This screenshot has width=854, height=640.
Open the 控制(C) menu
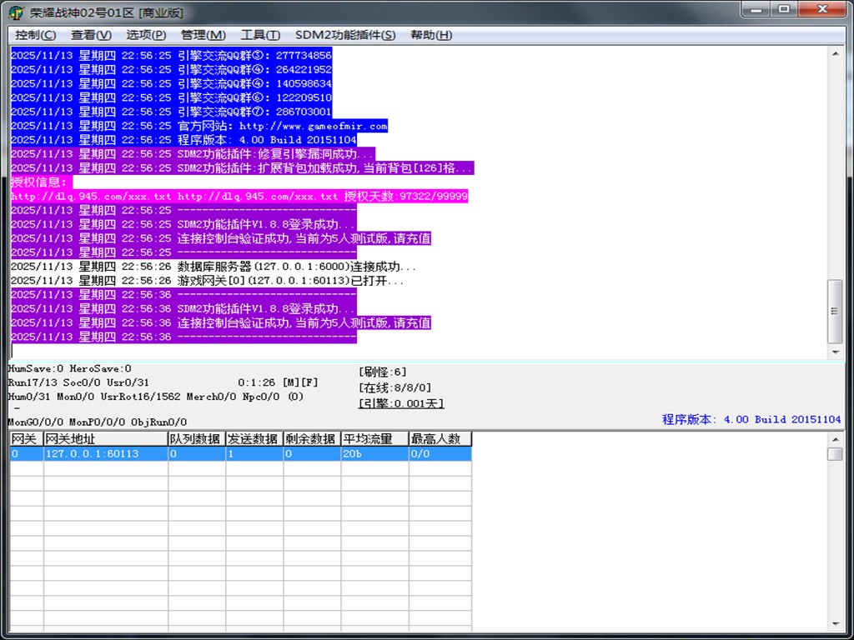click(x=35, y=35)
